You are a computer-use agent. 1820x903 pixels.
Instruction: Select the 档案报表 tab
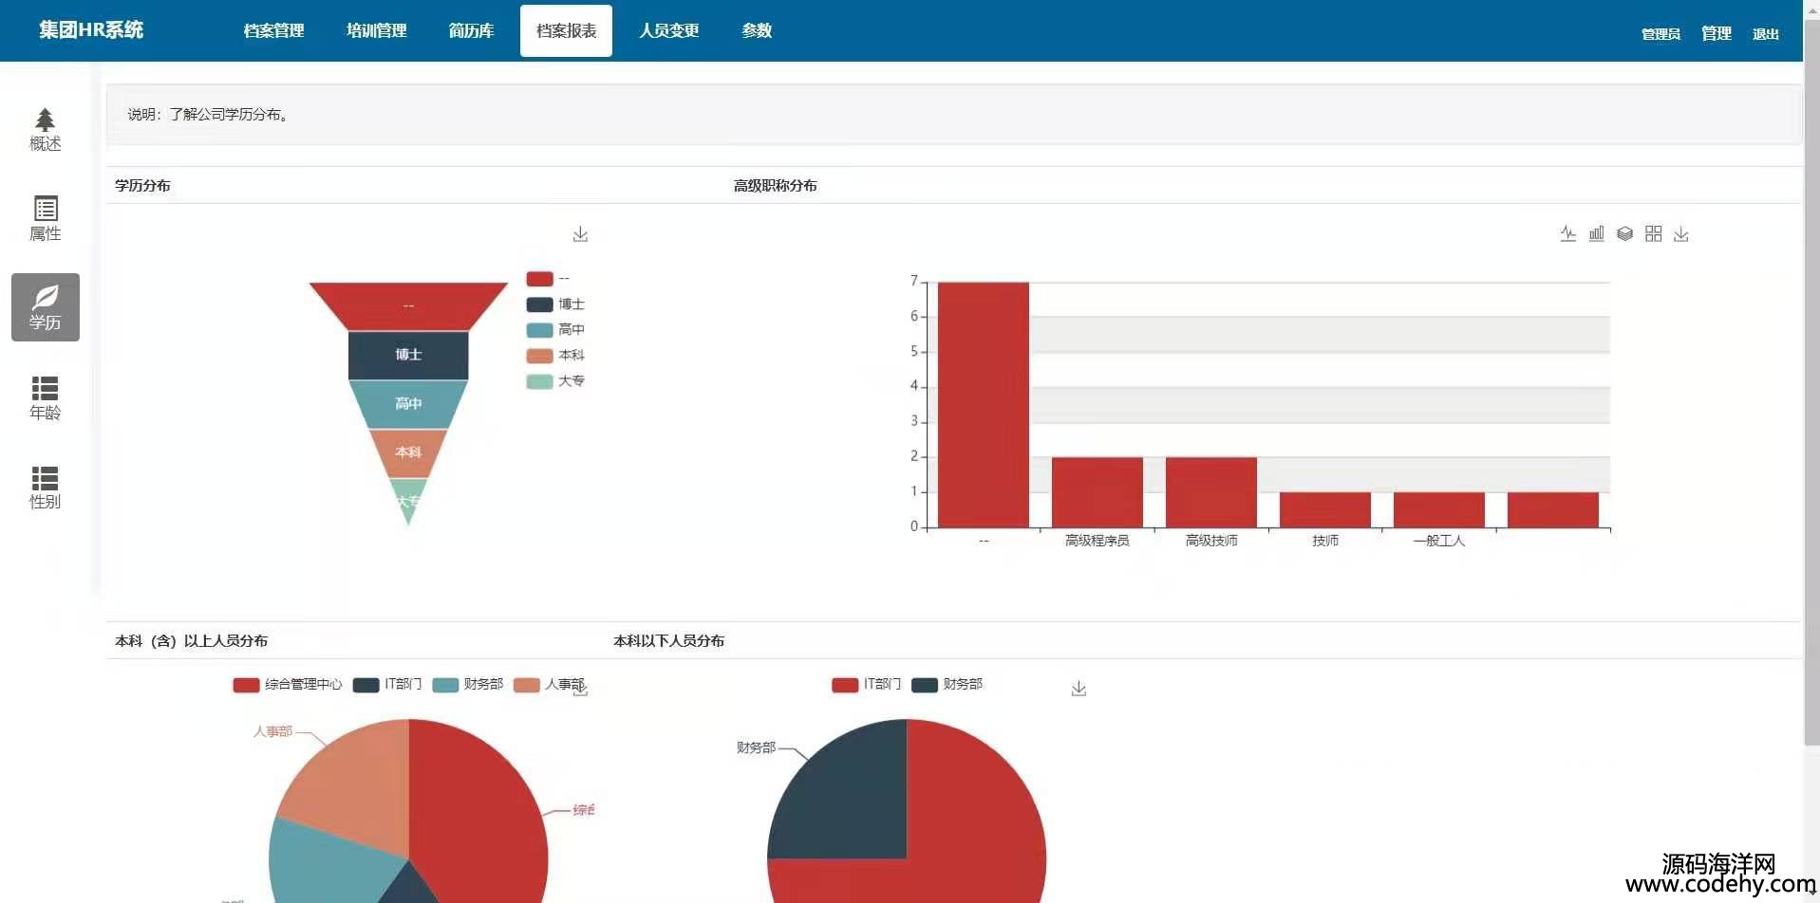click(x=566, y=30)
